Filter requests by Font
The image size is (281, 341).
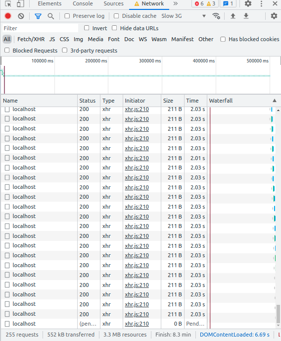pyautogui.click(x=114, y=39)
